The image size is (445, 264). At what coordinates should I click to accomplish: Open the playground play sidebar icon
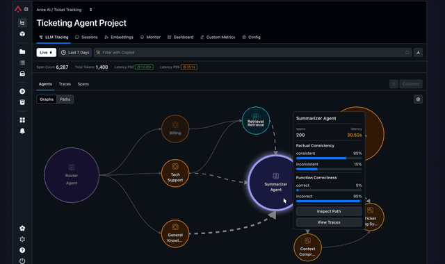tap(22, 91)
